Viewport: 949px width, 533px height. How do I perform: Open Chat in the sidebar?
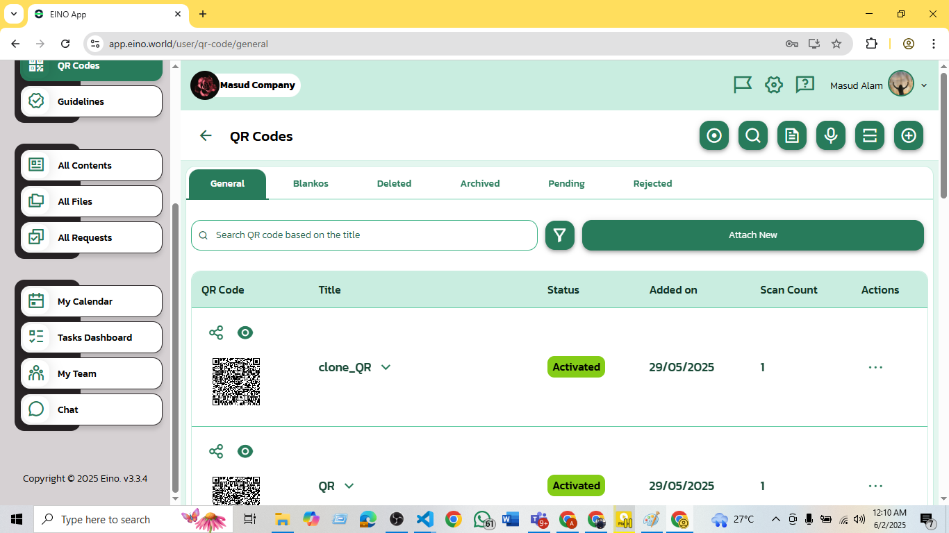pyautogui.click(x=91, y=409)
